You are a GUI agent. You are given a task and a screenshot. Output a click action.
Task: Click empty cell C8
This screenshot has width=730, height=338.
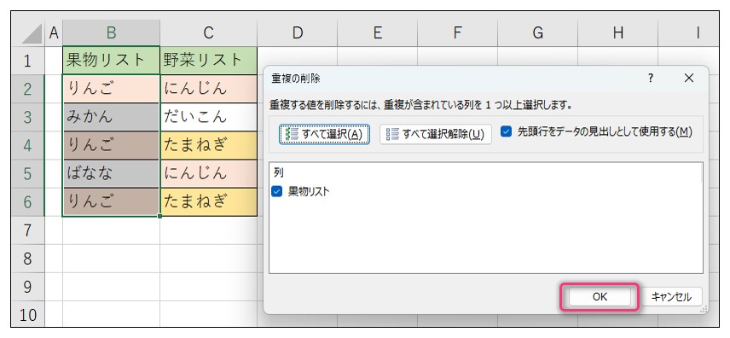coord(209,259)
